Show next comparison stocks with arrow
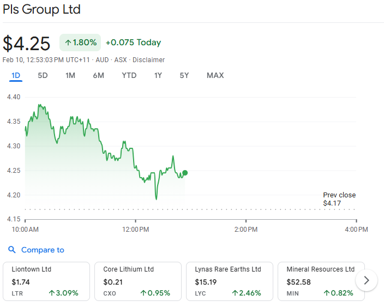The height and width of the screenshot is (307, 384). pyautogui.click(x=366, y=280)
